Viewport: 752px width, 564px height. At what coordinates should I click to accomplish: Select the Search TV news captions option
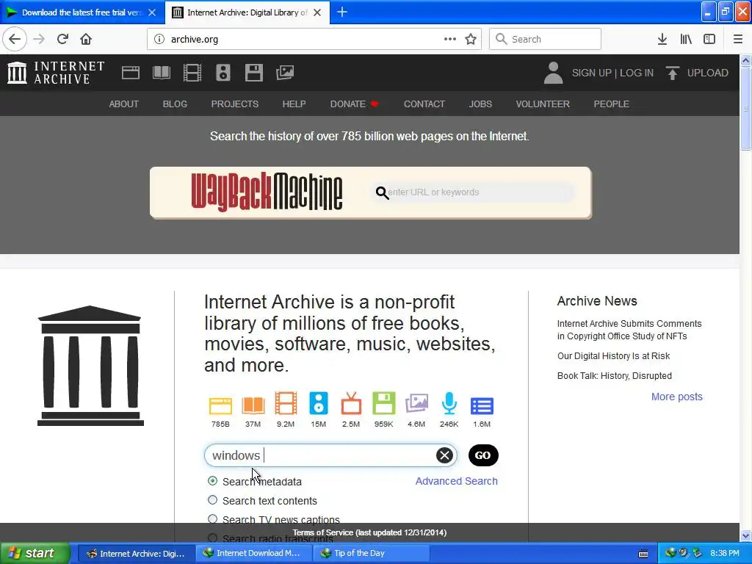click(212, 519)
